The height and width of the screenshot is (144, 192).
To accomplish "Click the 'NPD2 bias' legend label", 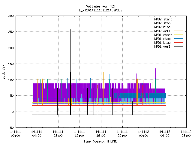I will click(x=162, y=27).
